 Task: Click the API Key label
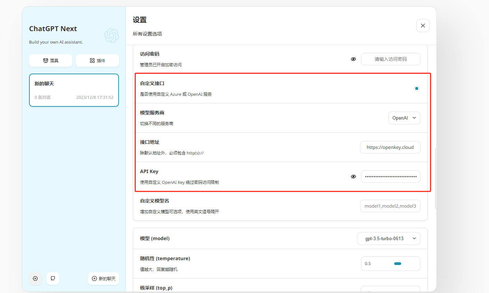tap(149, 171)
